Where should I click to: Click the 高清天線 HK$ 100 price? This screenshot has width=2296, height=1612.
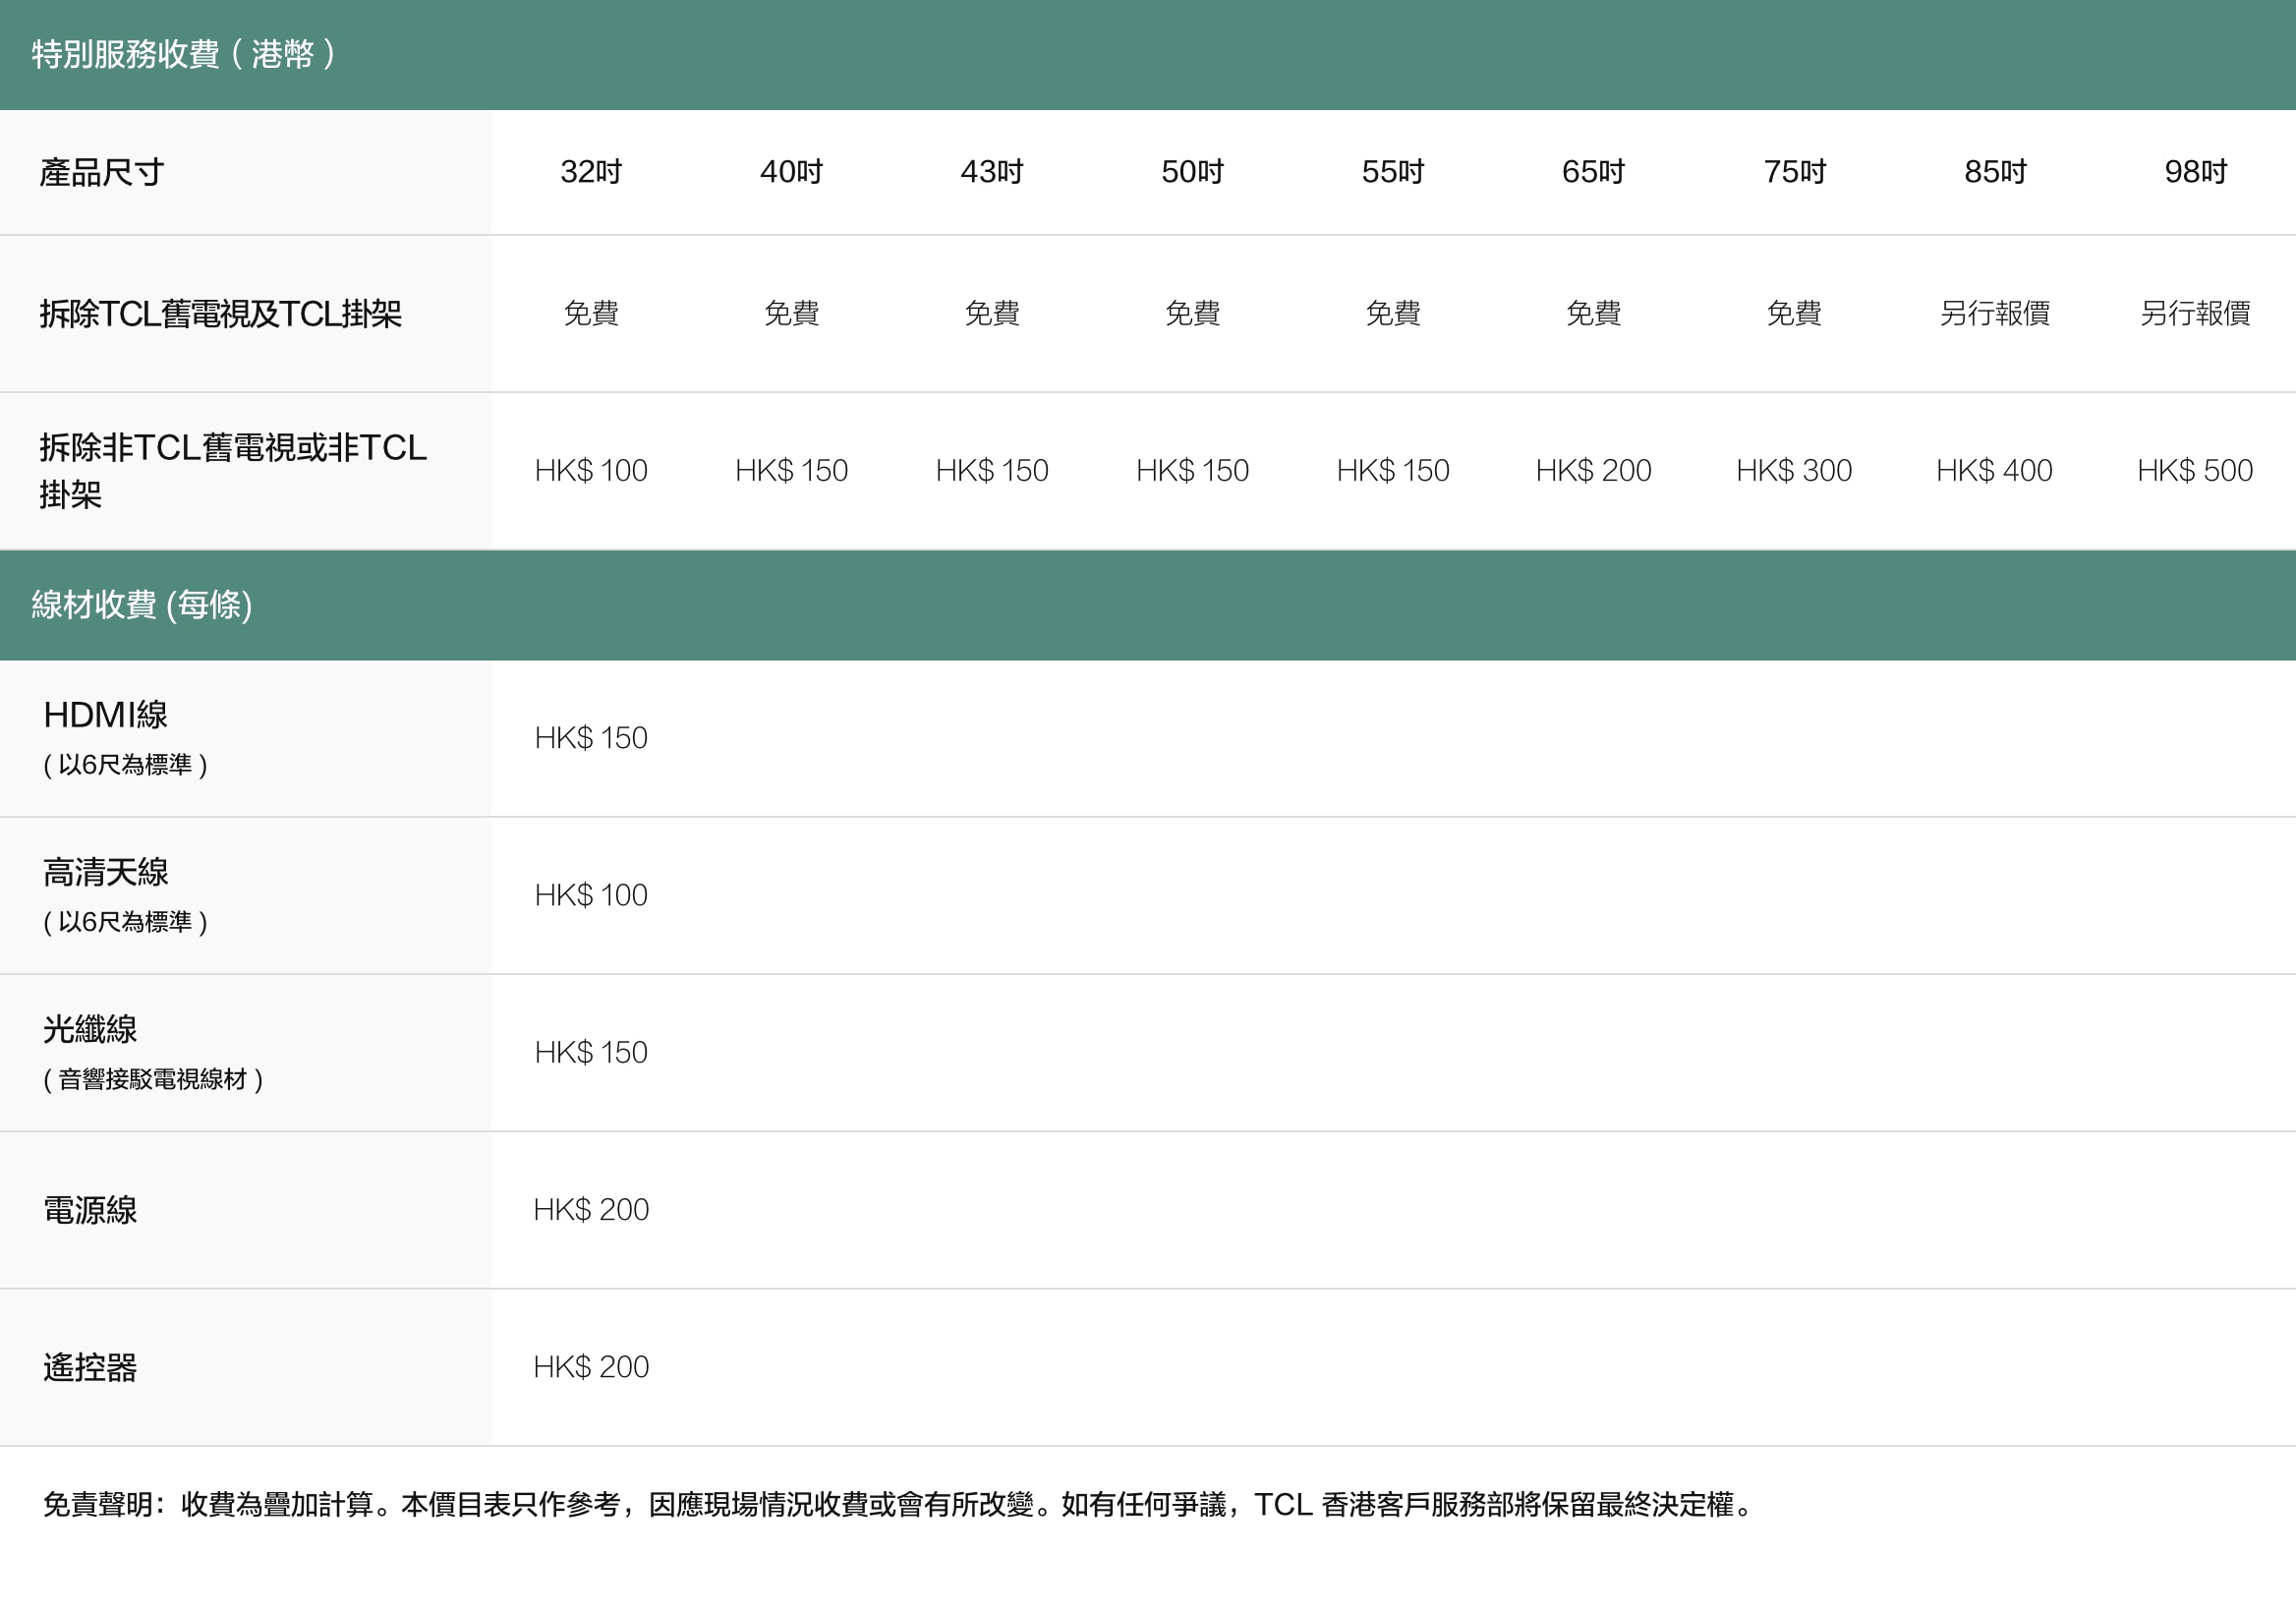point(590,895)
